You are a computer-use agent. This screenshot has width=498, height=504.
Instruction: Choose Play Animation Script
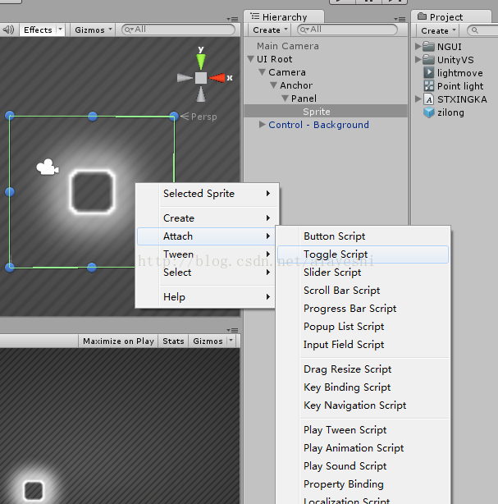coord(363,448)
